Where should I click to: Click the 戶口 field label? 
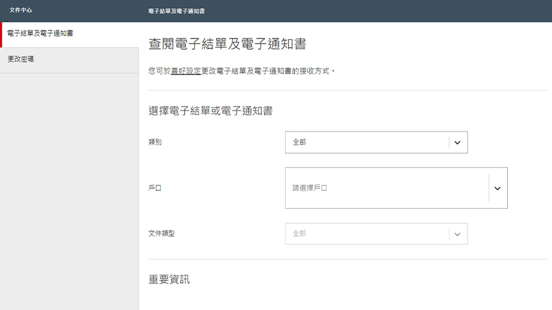tap(155, 188)
